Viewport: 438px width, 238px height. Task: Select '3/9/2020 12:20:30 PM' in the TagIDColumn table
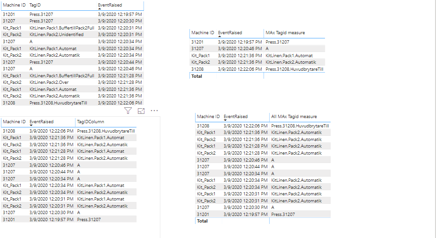52,213
